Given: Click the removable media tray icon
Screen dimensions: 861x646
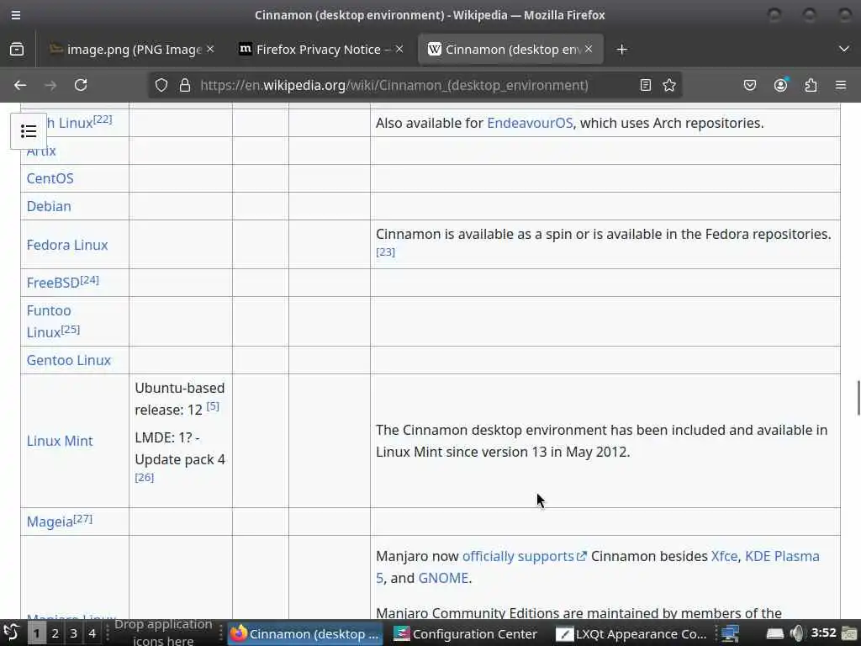Looking at the screenshot, I should click(774, 633).
